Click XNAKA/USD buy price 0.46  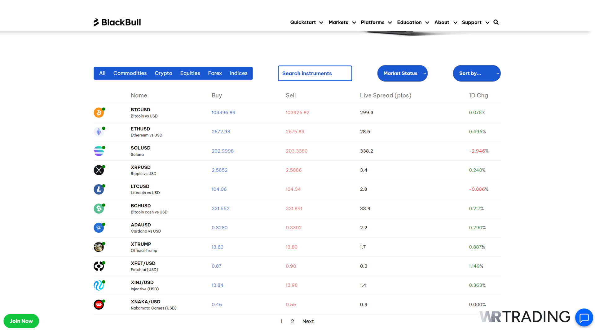(217, 305)
